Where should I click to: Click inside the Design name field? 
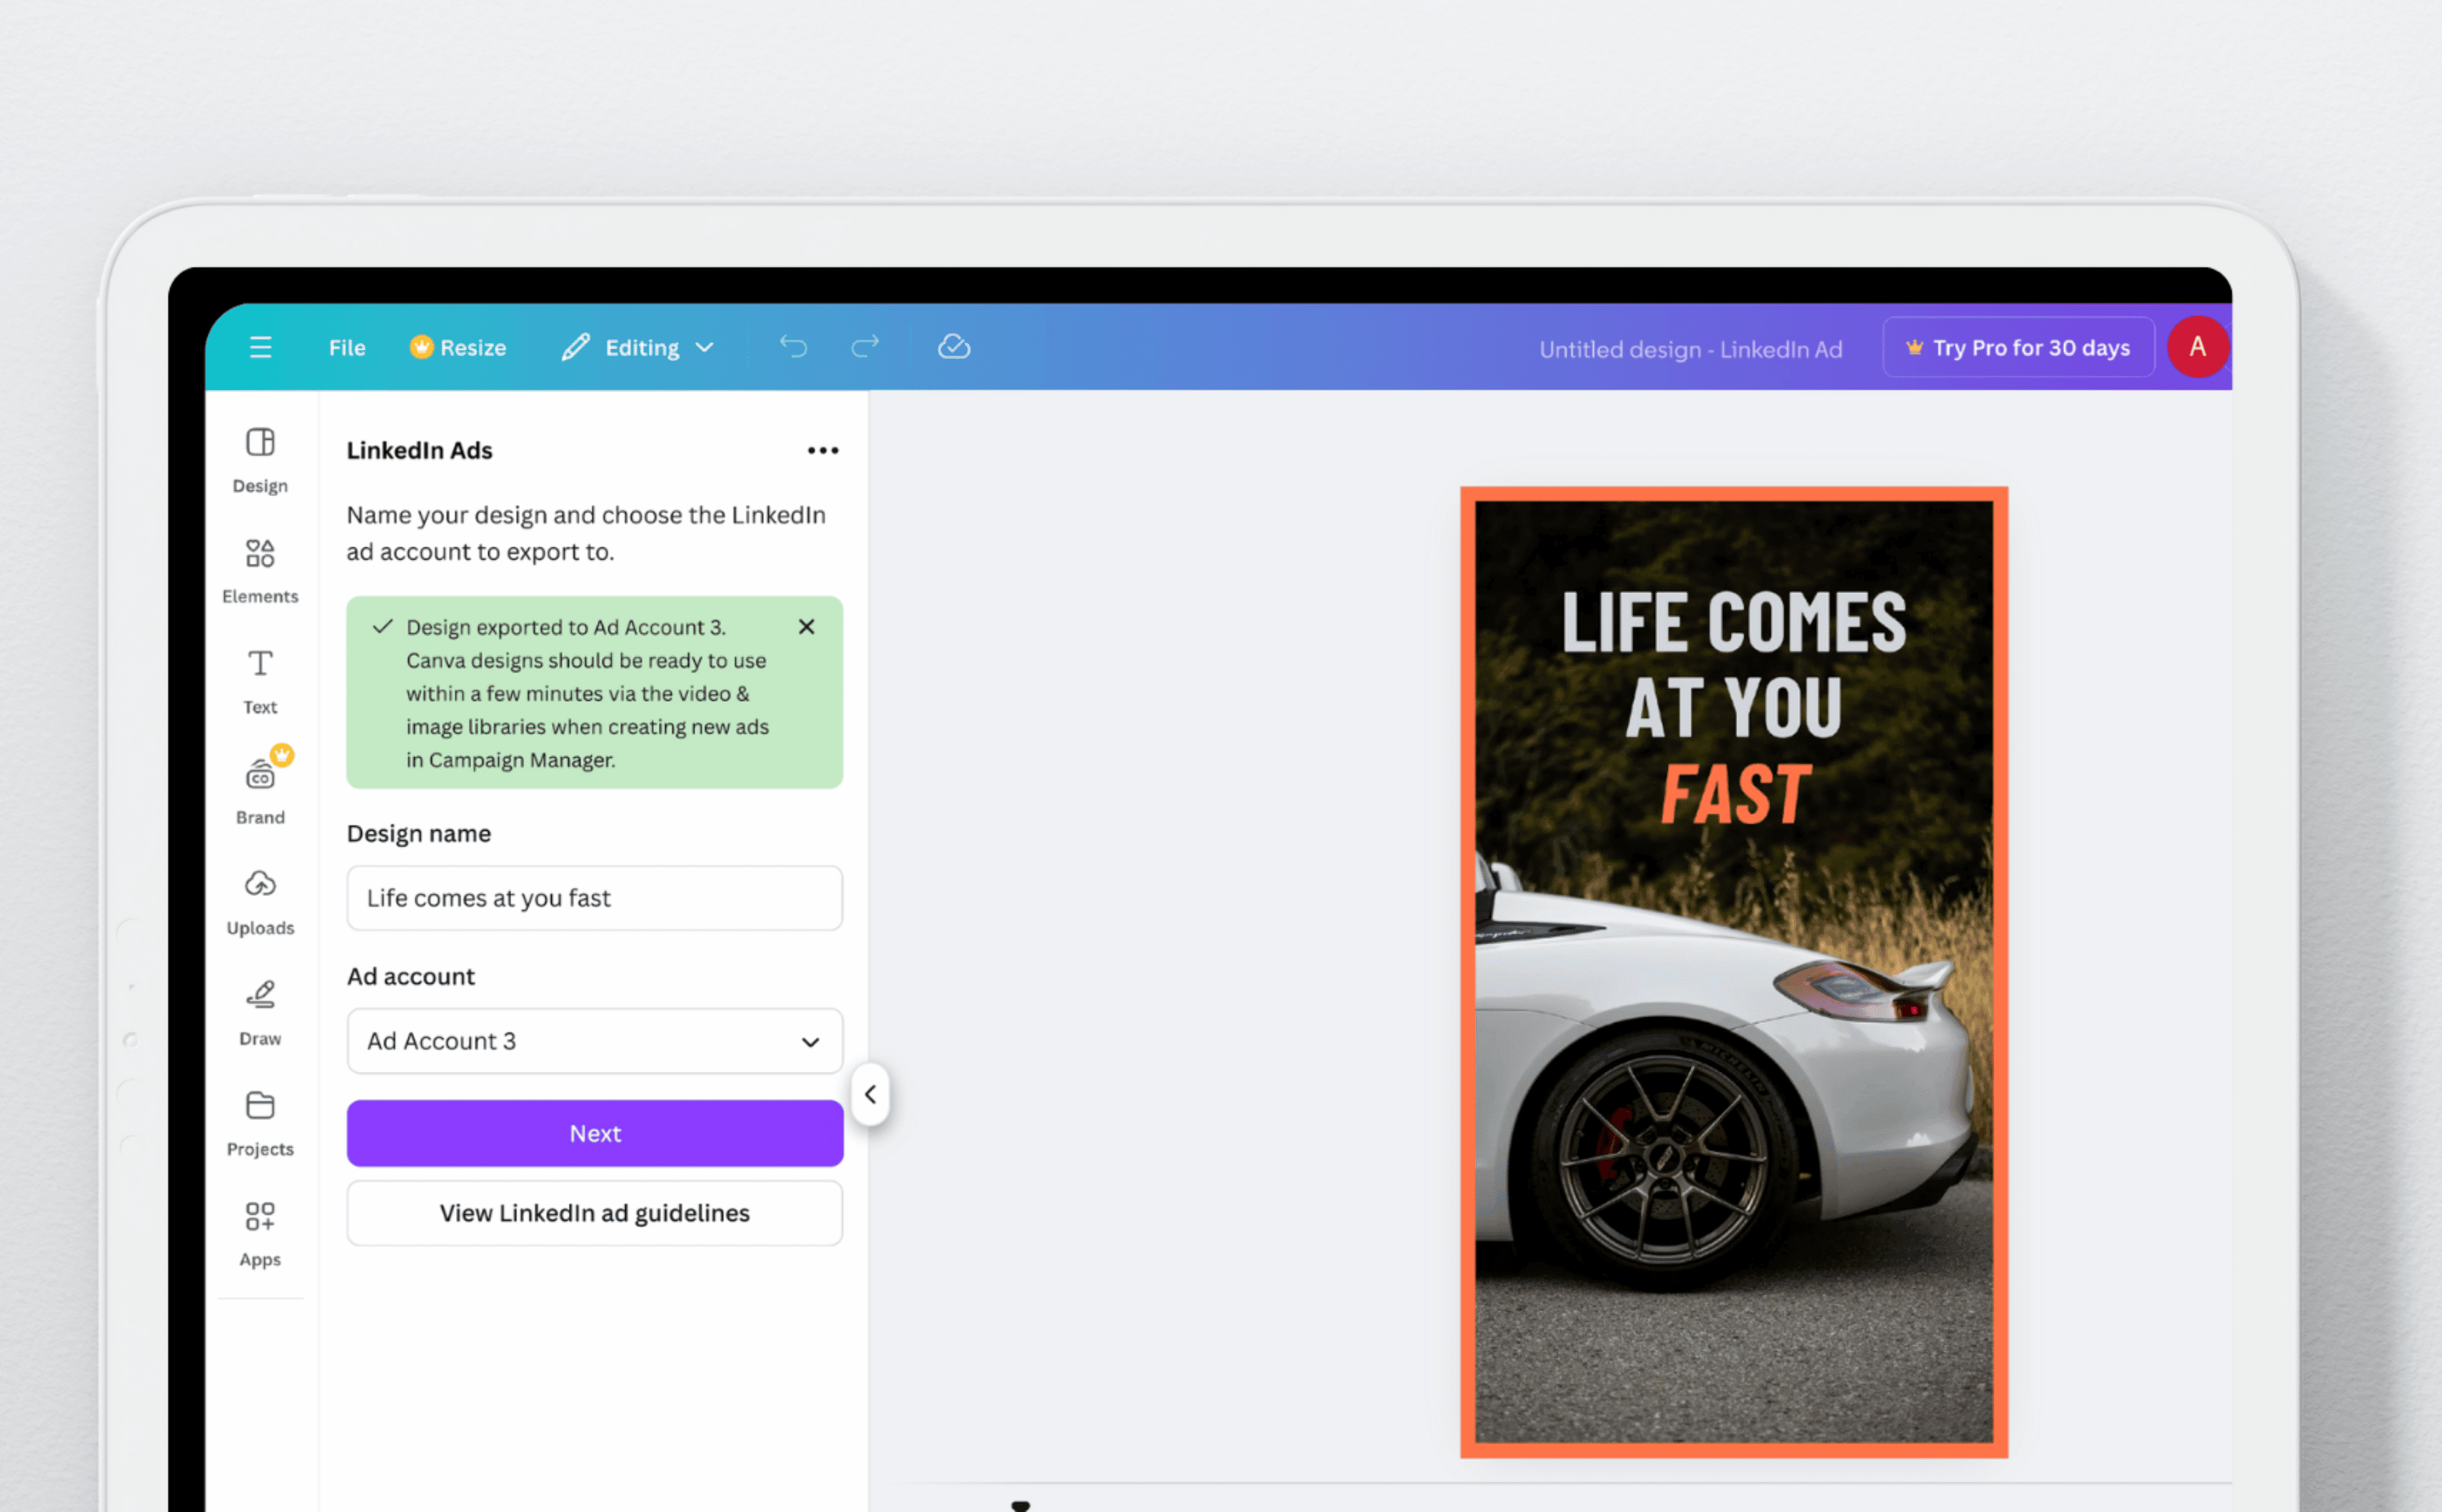[x=594, y=898]
